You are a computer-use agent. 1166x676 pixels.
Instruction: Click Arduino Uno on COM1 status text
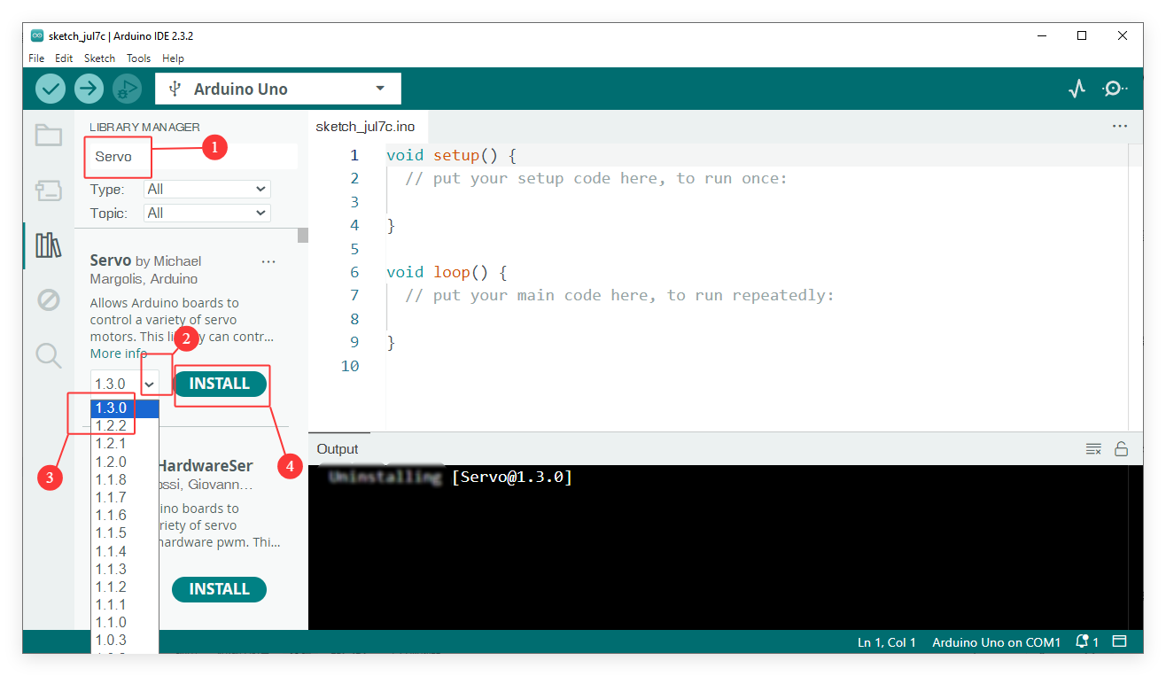[996, 642]
